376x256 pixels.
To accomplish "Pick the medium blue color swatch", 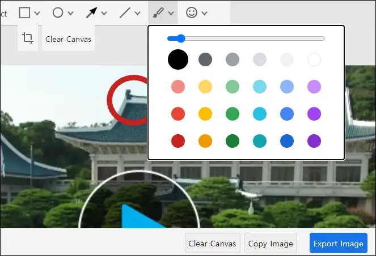I will click(x=287, y=114).
